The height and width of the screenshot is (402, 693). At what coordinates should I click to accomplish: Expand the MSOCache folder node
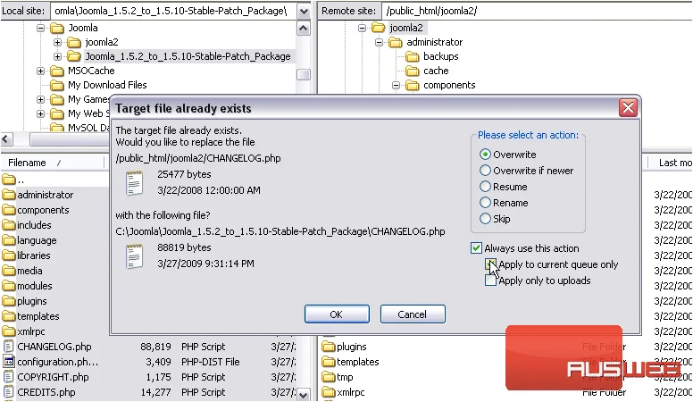[41, 71]
